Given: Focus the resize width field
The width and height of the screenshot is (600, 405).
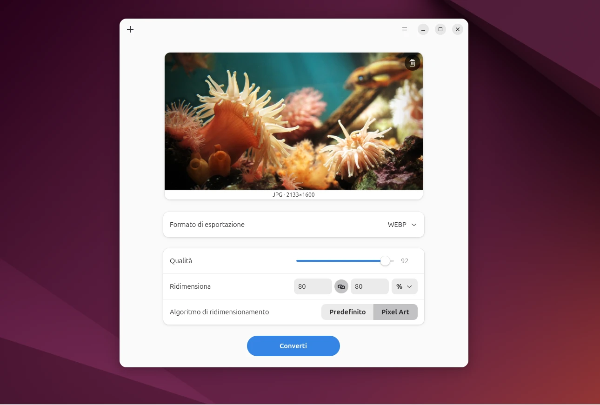Looking at the screenshot, I should pyautogui.click(x=313, y=286).
